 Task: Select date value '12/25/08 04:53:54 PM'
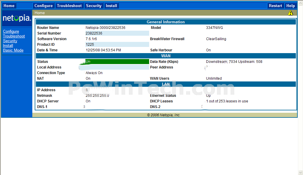[x=103, y=50]
